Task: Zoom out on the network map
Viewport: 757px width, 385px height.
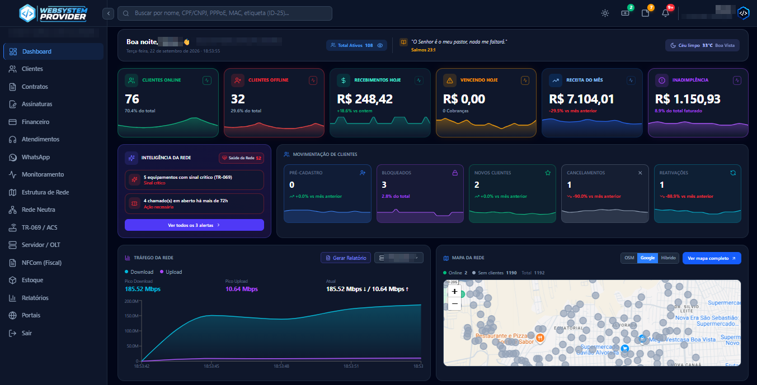Action: coord(454,304)
